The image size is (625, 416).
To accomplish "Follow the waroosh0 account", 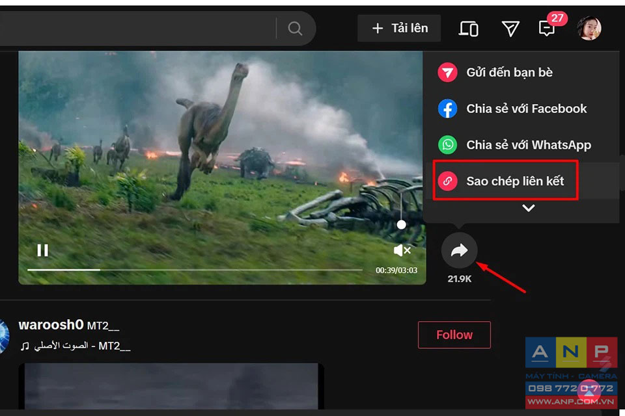I will tap(454, 335).
